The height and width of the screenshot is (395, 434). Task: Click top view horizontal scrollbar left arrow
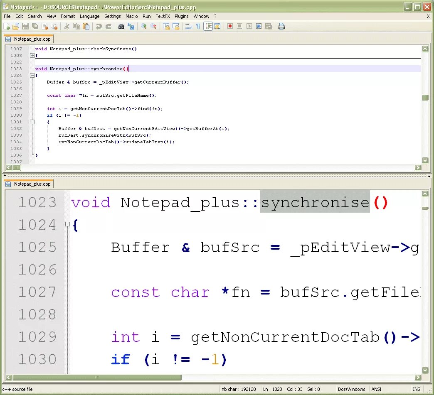[x=9, y=168]
